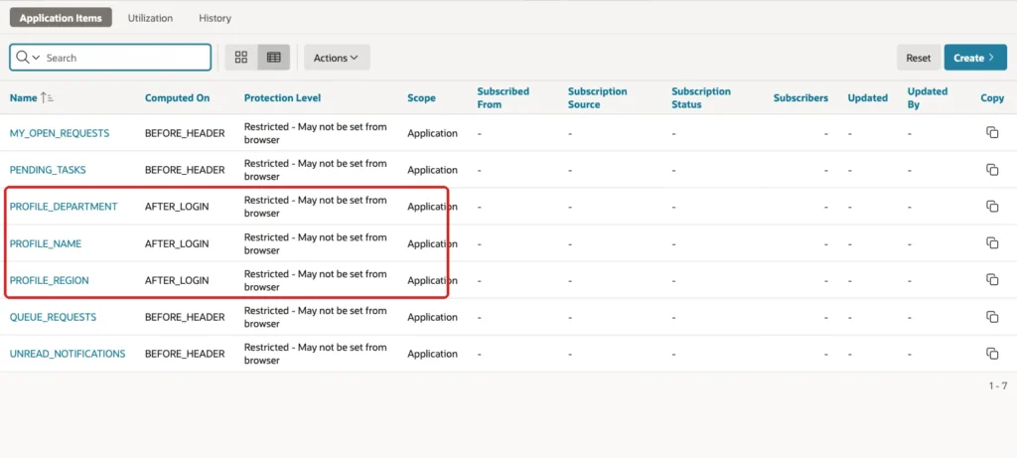The image size is (1017, 458).
Task: Focus the Search input field
Action: tap(126, 57)
